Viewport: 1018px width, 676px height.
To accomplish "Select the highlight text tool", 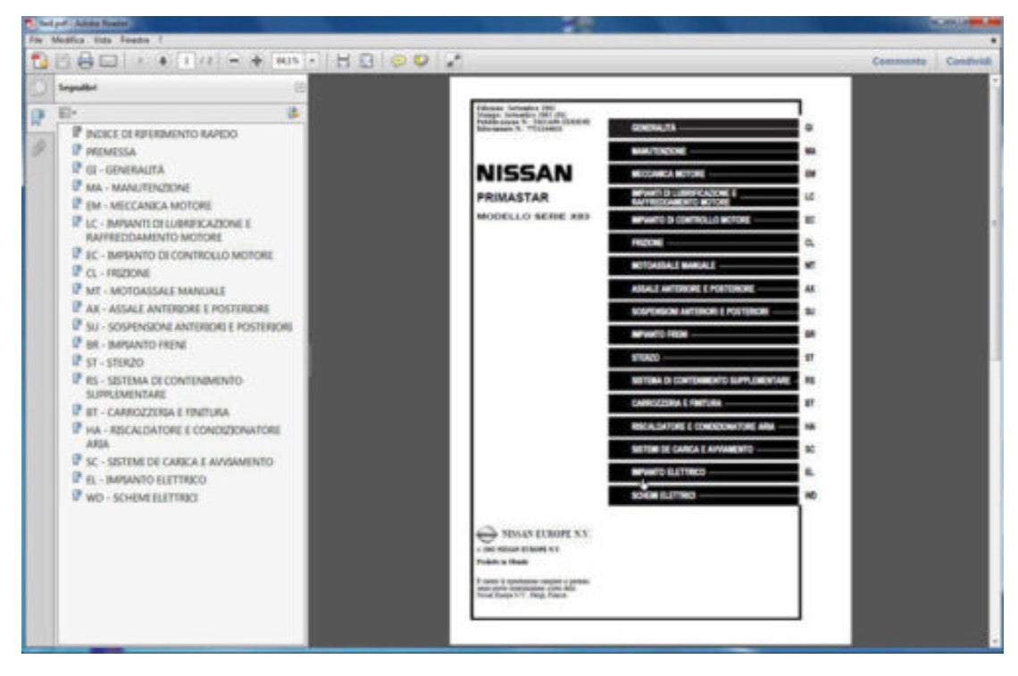I will point(421,61).
